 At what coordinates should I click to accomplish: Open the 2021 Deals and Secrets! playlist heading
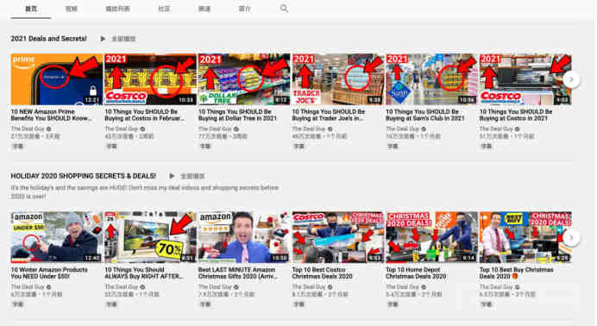(48, 39)
